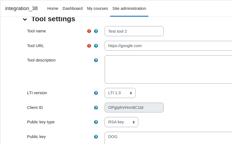Click the red required icon for Tool URL
Viewport: 232px width, 144px height.
(89, 46)
